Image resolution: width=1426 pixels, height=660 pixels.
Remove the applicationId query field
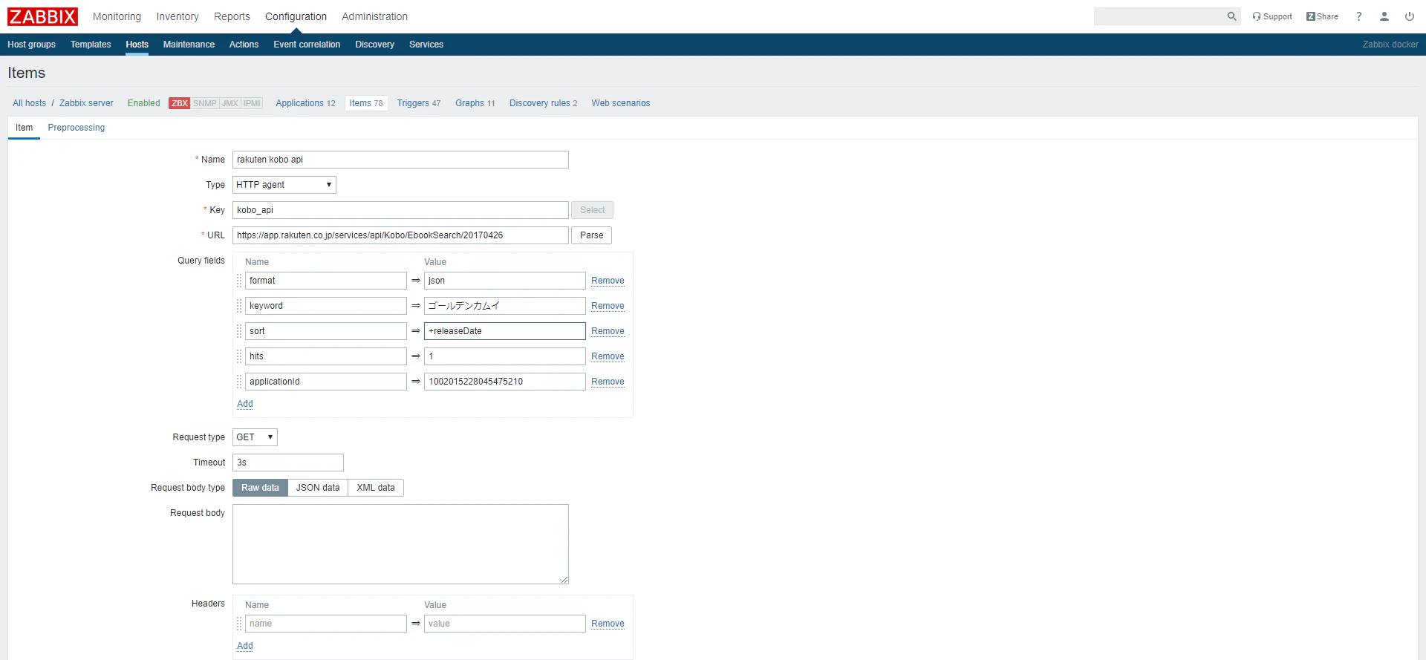[x=608, y=382]
